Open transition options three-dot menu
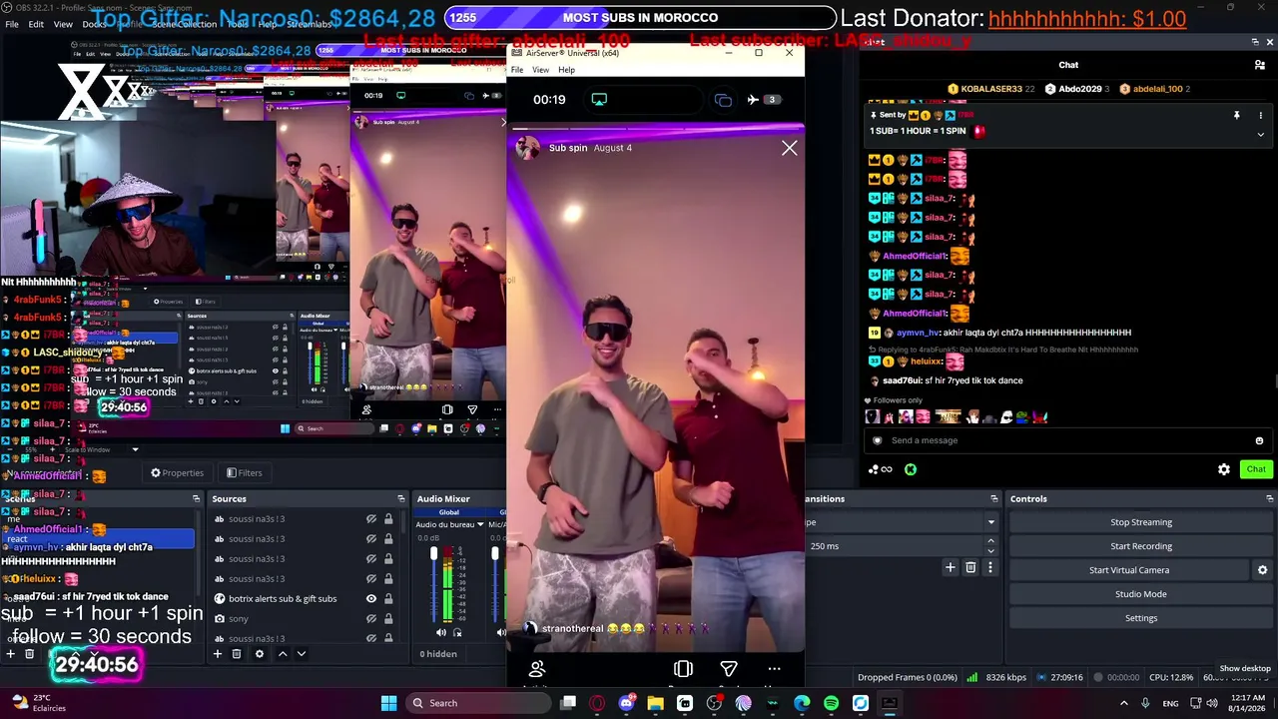The image size is (1278, 719). pos(990,567)
